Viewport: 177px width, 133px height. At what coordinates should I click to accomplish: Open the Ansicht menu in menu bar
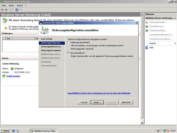click(x=20, y=6)
